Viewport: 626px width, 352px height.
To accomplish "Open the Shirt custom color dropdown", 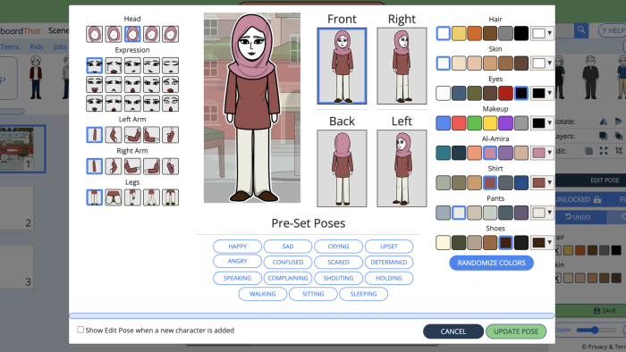I will (542, 183).
